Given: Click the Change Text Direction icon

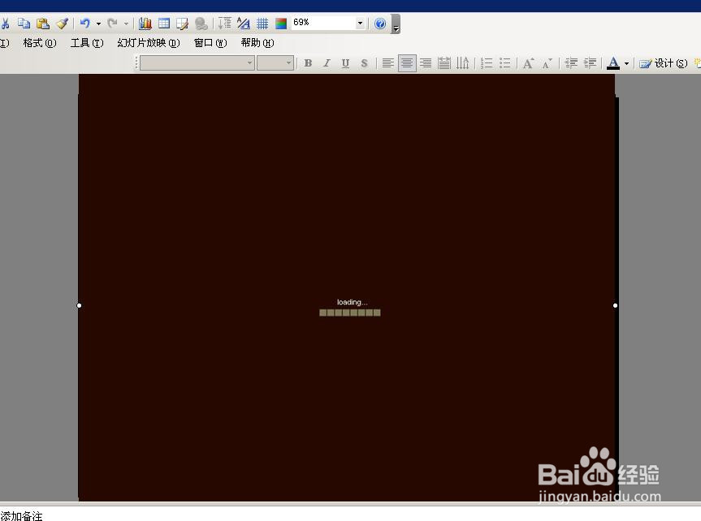Looking at the screenshot, I should [463, 63].
